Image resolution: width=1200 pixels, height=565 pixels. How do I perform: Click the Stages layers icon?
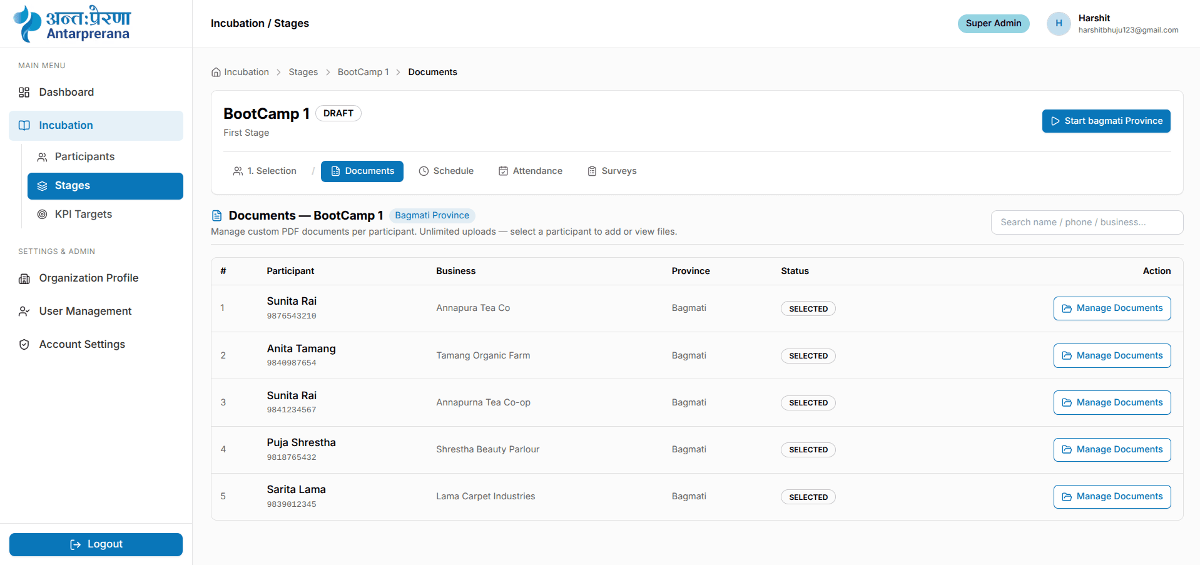(43, 186)
